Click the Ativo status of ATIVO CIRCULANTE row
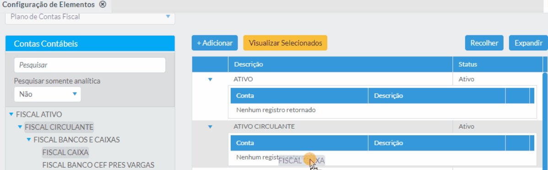This screenshot has width=548, height=170. (466, 126)
